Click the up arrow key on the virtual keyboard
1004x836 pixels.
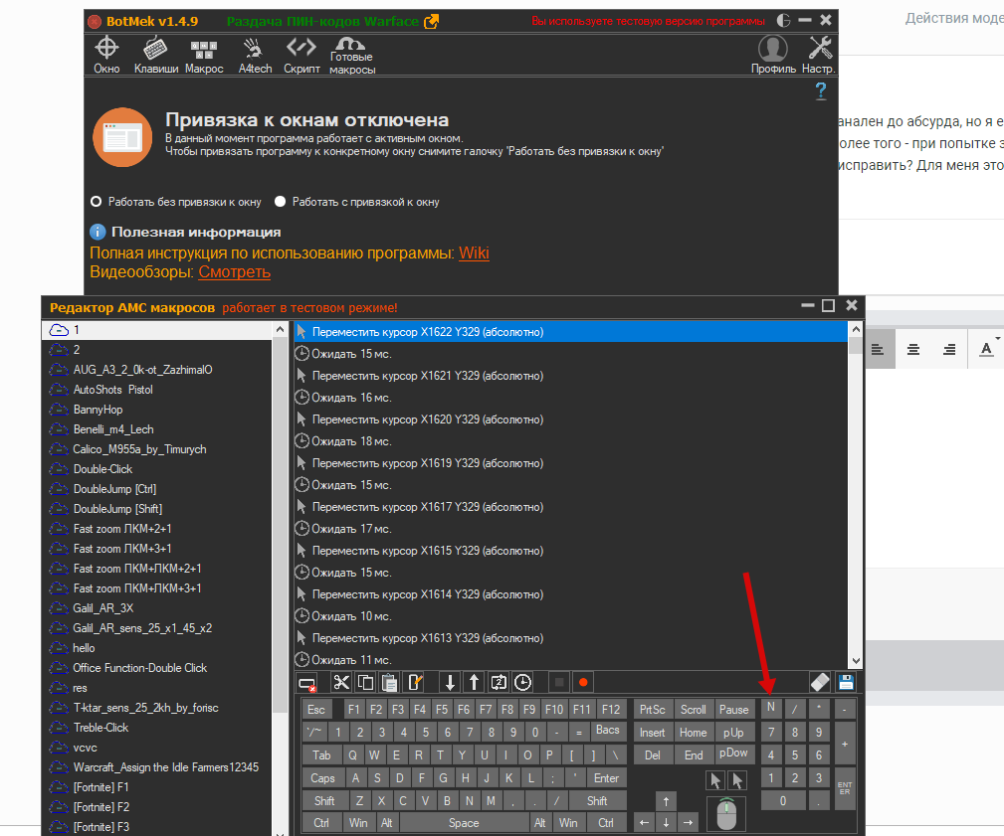[x=666, y=801]
